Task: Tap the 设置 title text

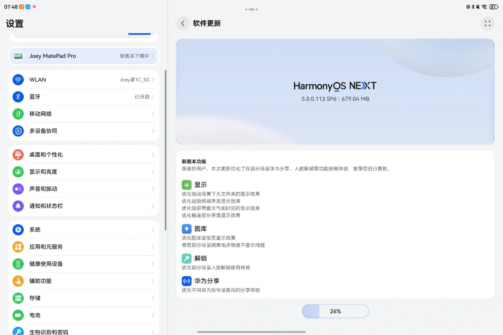Action: [15, 24]
